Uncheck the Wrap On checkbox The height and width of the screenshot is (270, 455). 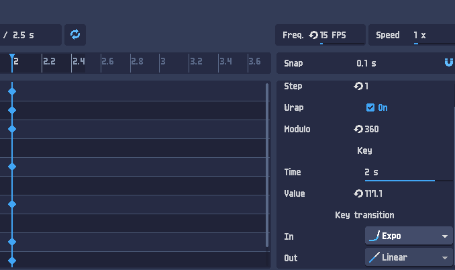click(x=370, y=107)
